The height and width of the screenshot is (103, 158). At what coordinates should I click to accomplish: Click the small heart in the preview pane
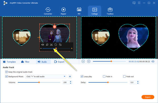(x=101, y=38)
